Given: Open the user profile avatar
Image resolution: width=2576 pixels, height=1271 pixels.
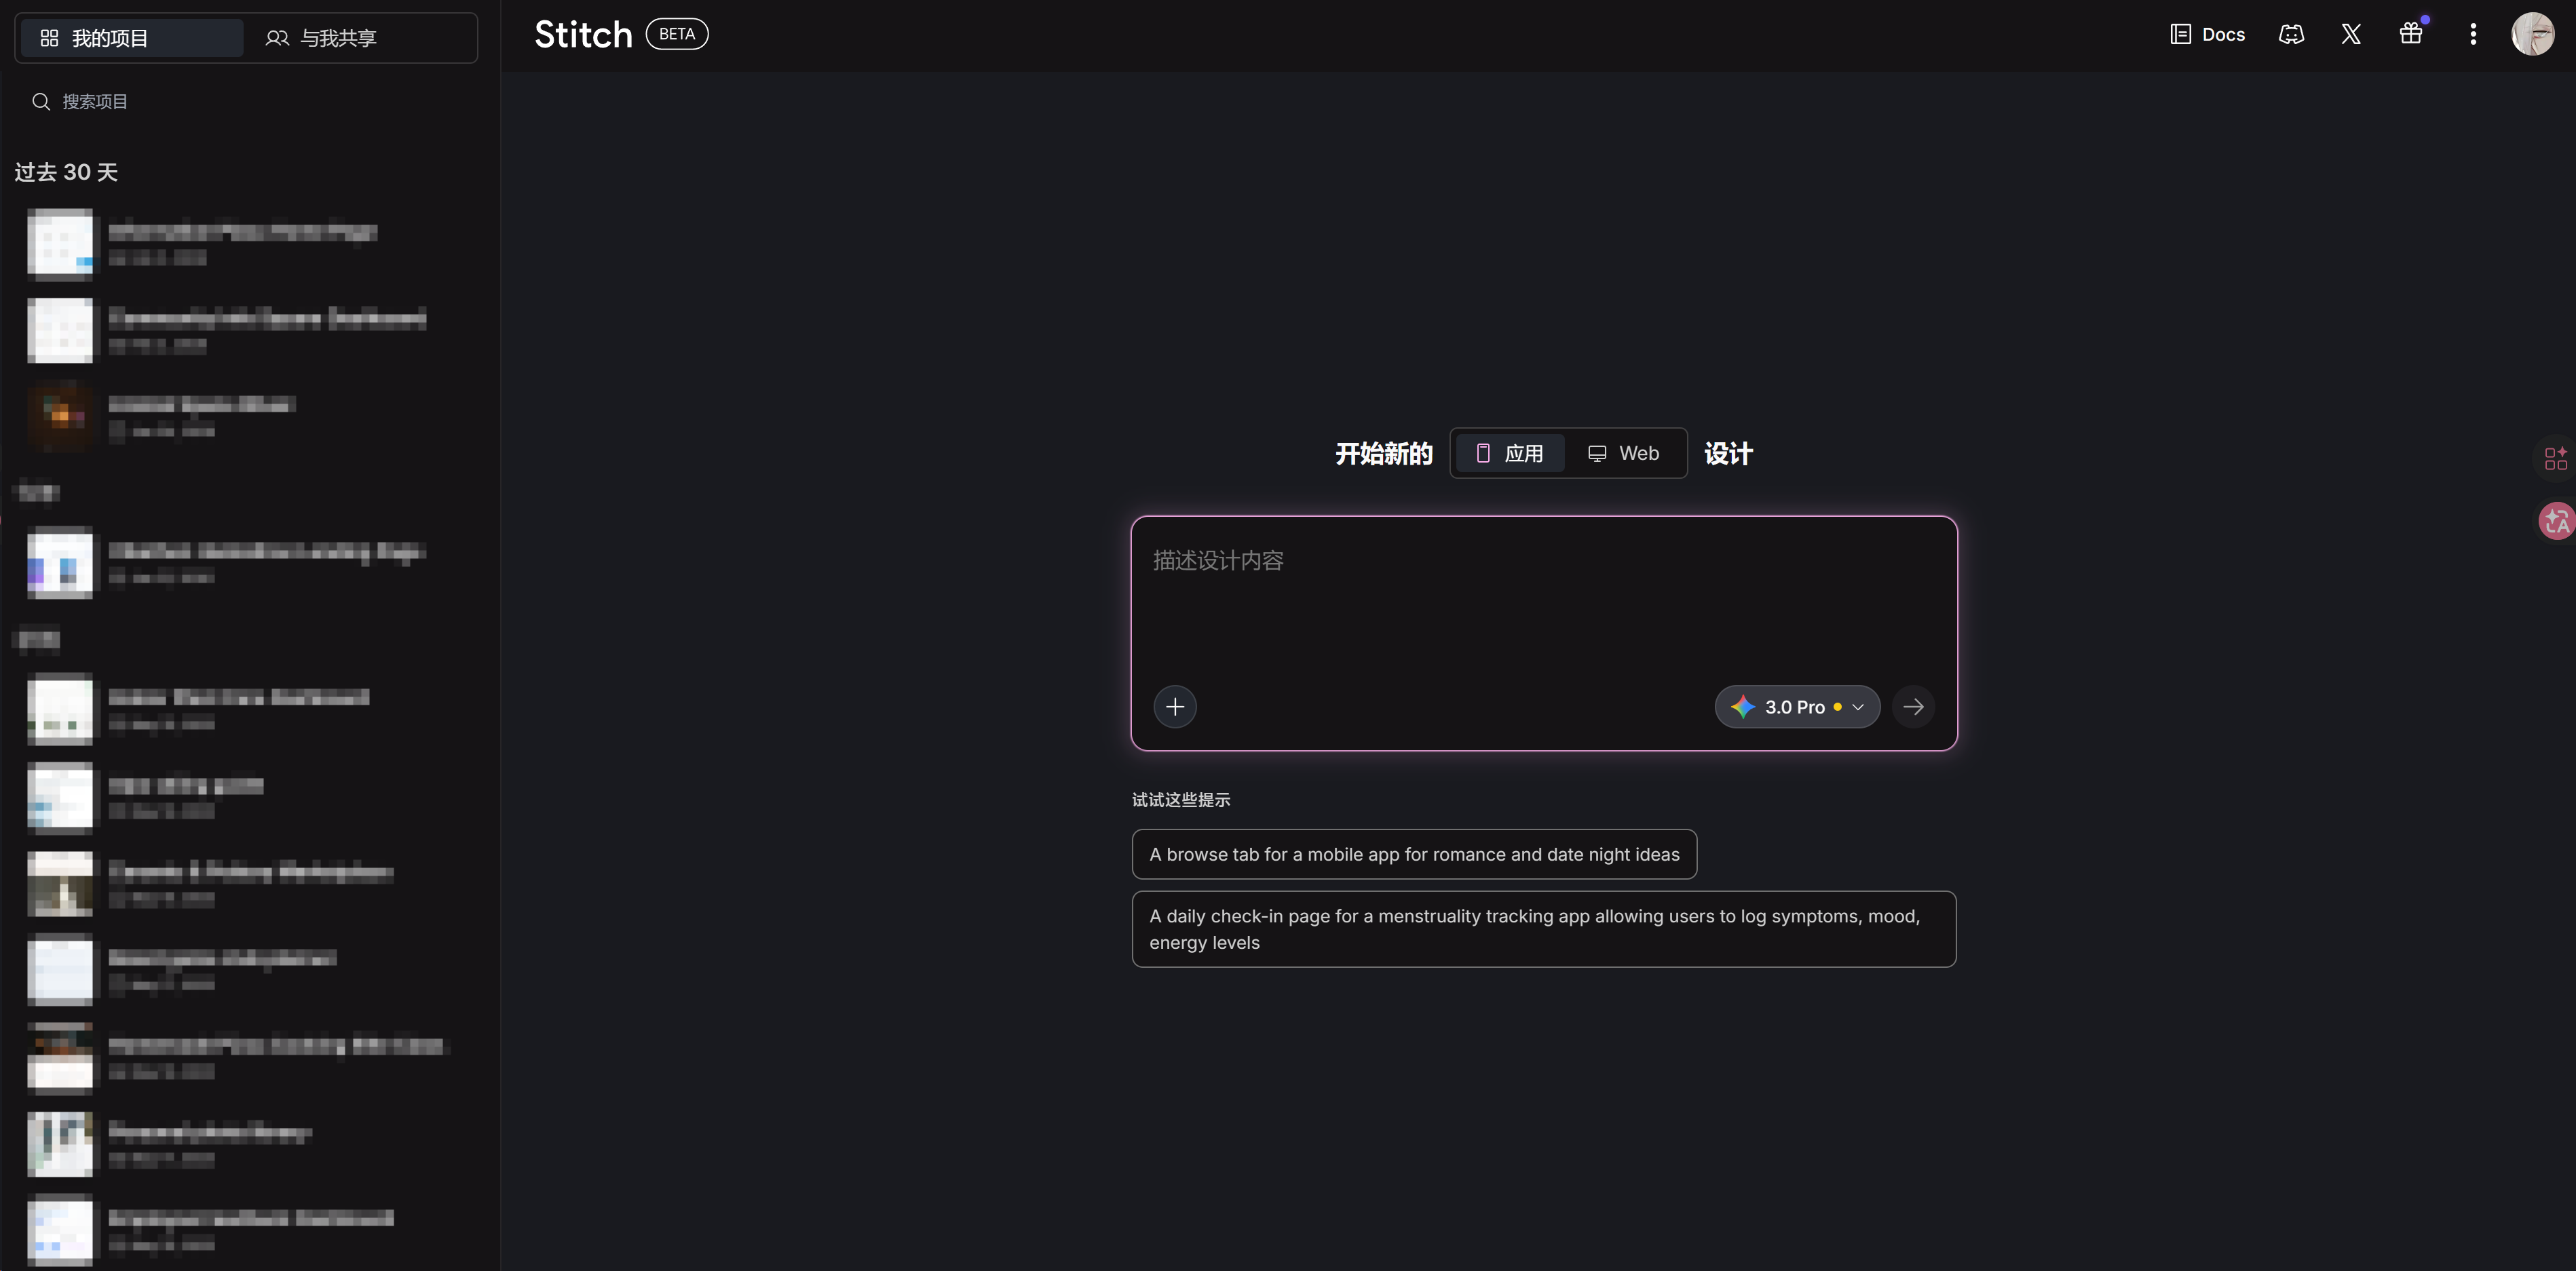Looking at the screenshot, I should point(2532,35).
